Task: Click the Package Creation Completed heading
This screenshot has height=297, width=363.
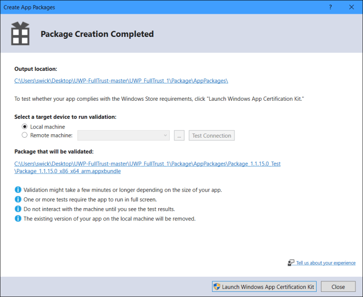Action: (x=97, y=34)
